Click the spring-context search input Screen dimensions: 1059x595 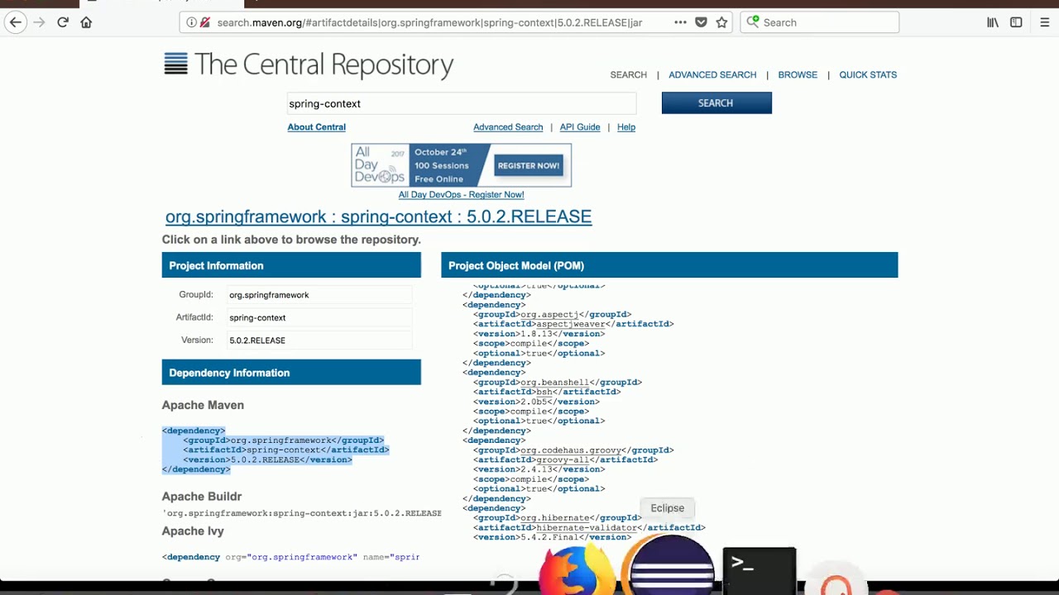(461, 103)
